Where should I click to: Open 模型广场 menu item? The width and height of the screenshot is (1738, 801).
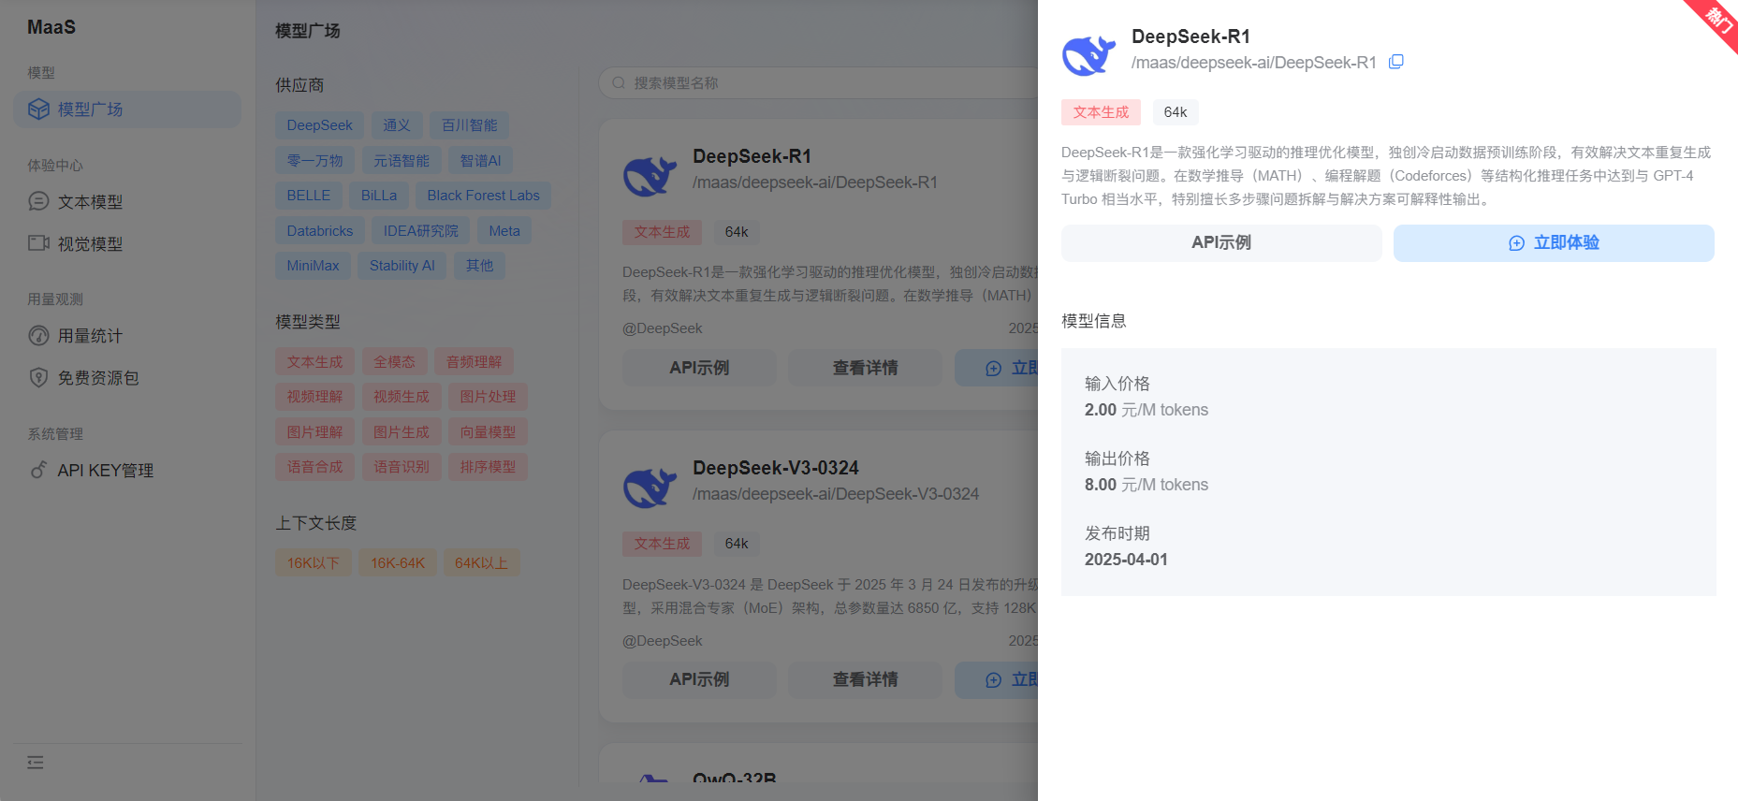point(127,109)
